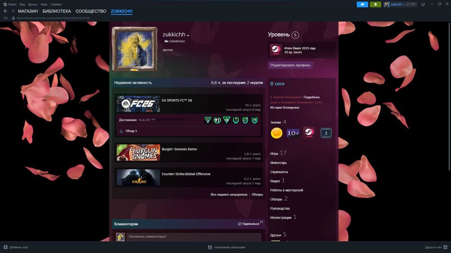This screenshot has width=451, height=253.
Task: Click the sixth FC 26 achievement icon
Action: (x=254, y=120)
